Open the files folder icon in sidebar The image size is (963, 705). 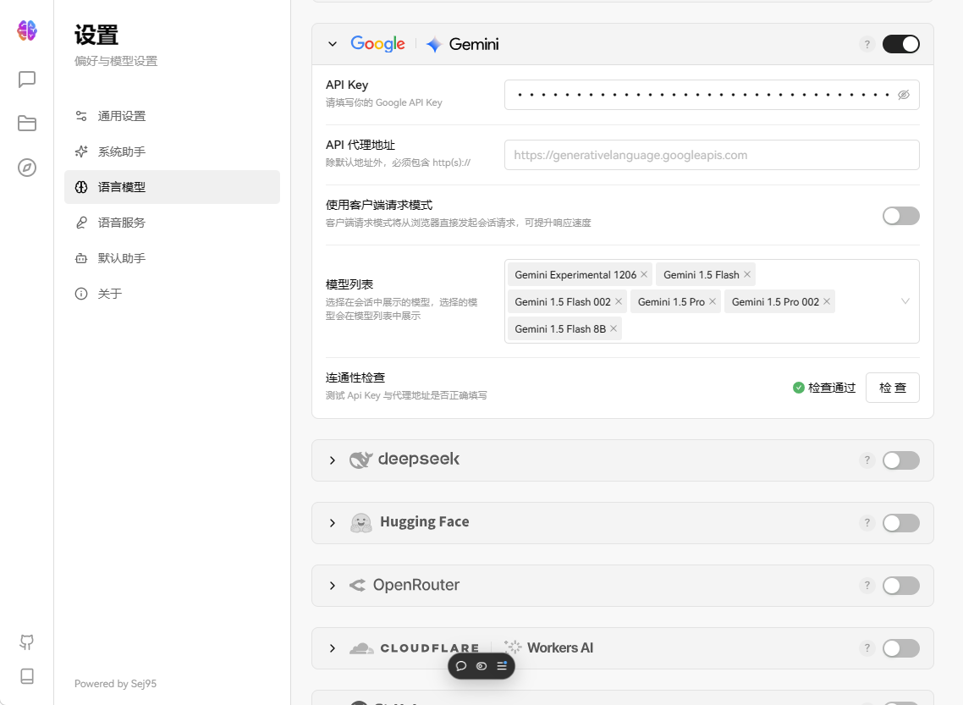coord(27,124)
